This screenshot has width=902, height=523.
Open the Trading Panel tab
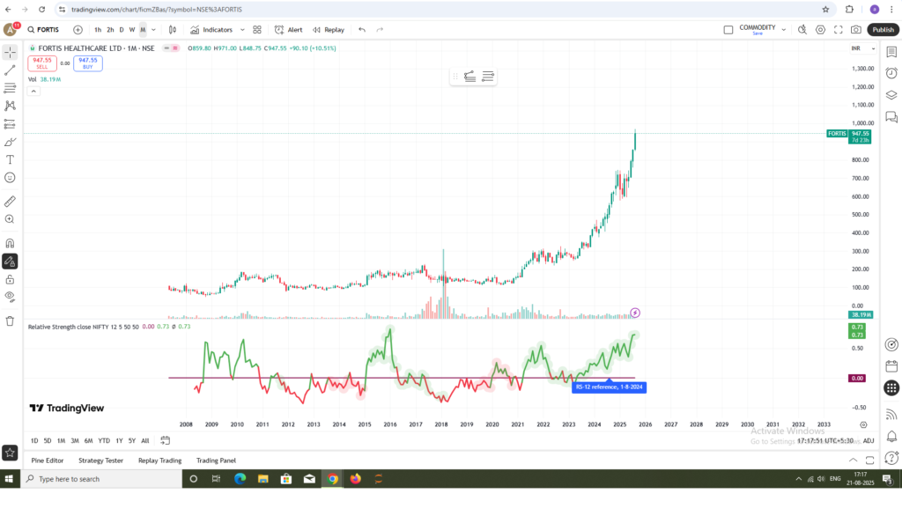[x=216, y=460]
